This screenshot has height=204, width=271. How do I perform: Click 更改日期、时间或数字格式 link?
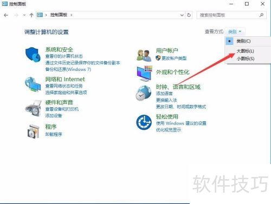click(181, 107)
